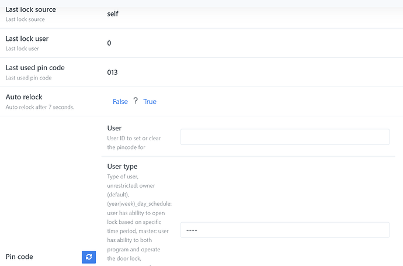This screenshot has width=403, height=266.
Task: Click 'Auto relock after 7 seconds' description
Action: [40, 107]
